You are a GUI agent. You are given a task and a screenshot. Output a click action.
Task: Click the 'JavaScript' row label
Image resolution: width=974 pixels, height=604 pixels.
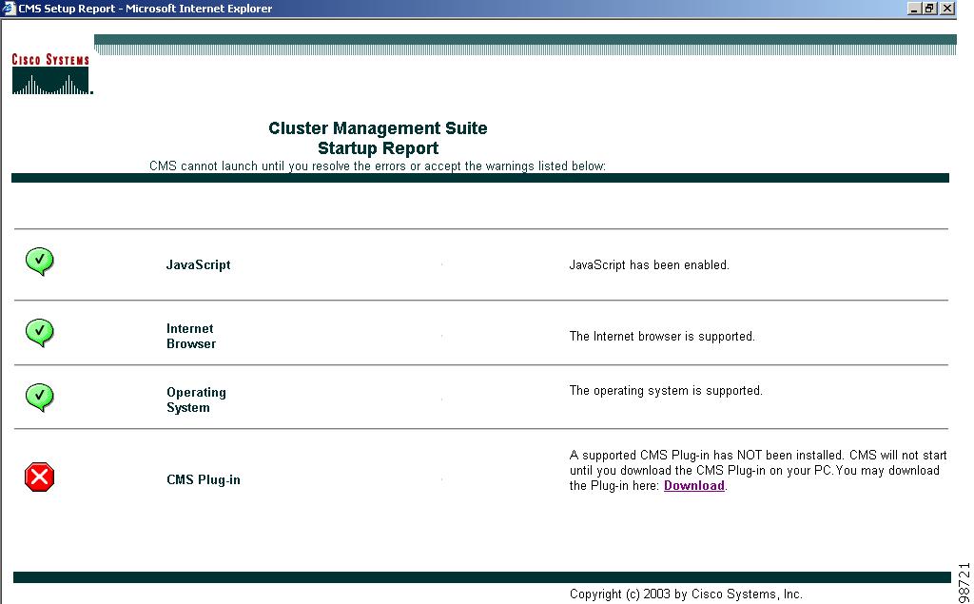click(198, 264)
